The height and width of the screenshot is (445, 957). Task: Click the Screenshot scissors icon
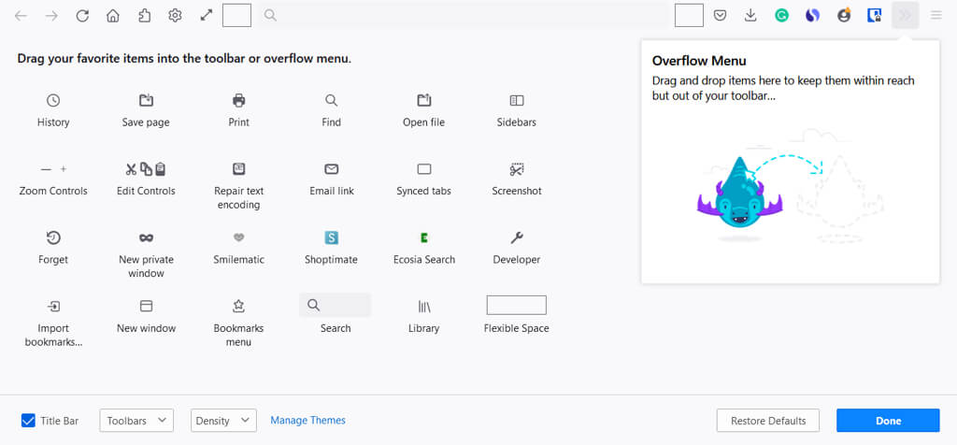pos(517,169)
